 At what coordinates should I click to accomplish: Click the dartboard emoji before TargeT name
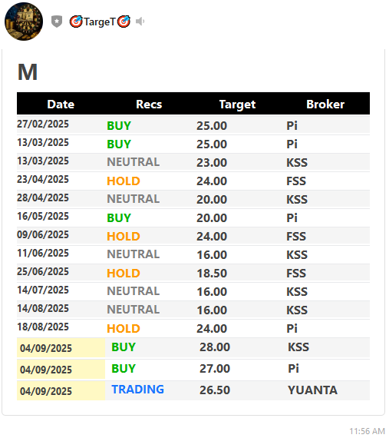(76, 22)
